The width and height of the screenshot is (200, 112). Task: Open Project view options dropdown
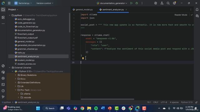coord(13,10)
